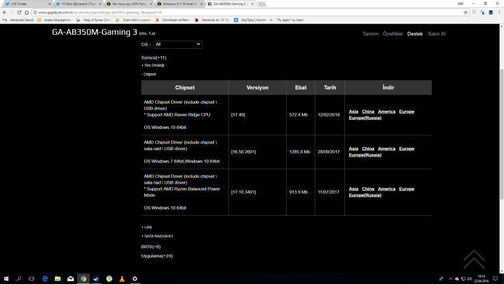The height and width of the screenshot is (284, 504).
Task: Open Steam from the taskbar
Action: (x=96, y=278)
